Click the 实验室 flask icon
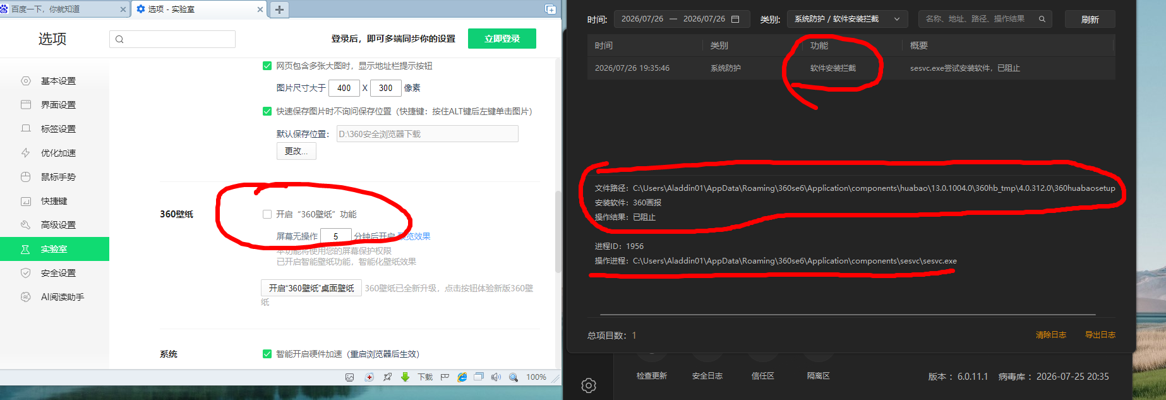This screenshot has width=1166, height=400. (26, 249)
